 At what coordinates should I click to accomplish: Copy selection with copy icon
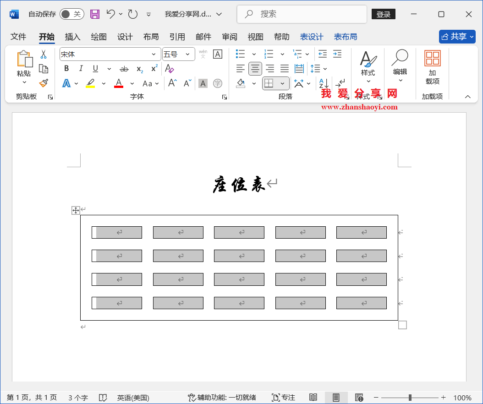44,69
